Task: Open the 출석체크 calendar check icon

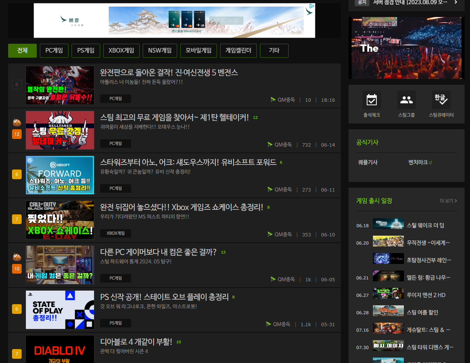Action: point(371,100)
